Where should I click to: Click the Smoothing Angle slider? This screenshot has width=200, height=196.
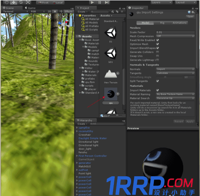click(x=169, y=77)
